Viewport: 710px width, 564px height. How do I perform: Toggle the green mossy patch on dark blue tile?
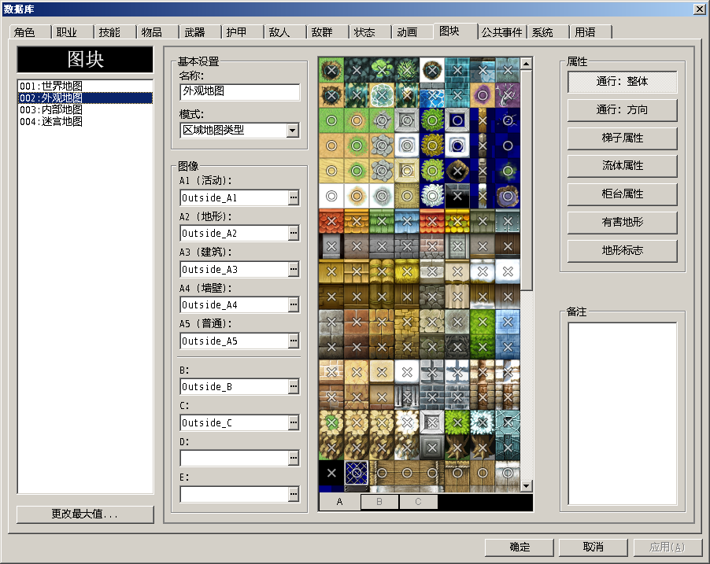pyautogui.click(x=508, y=171)
